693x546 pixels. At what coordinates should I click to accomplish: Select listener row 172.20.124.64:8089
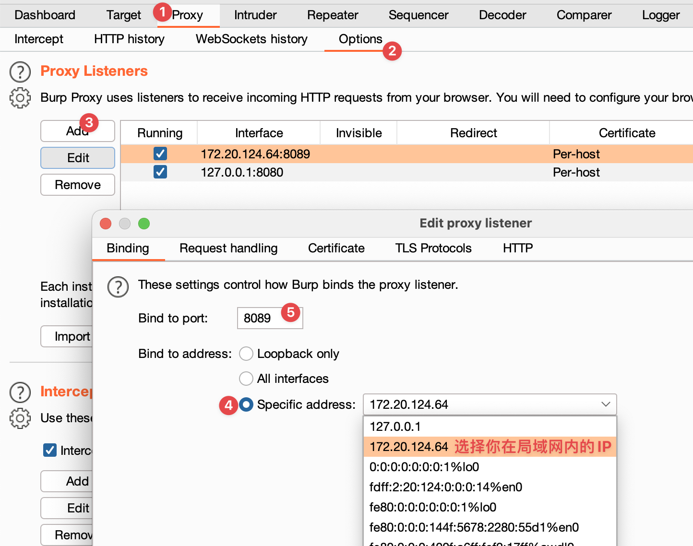(407, 154)
